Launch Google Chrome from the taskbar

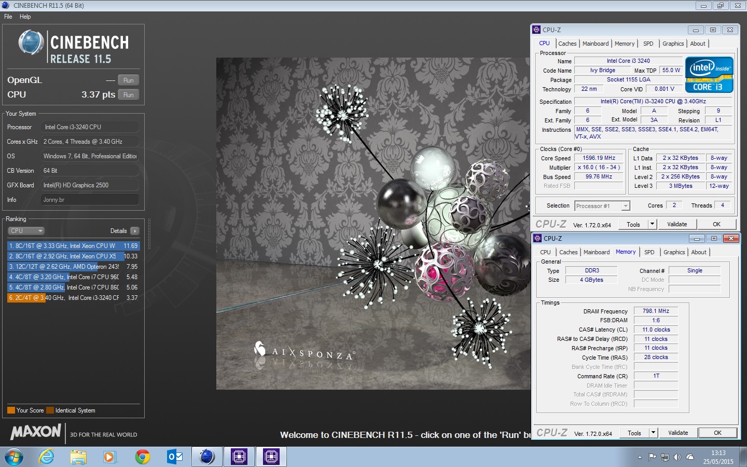142,457
